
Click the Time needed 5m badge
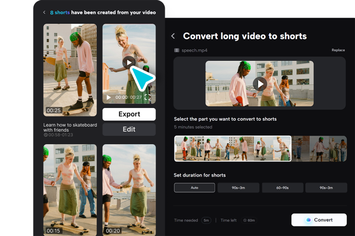[x=206, y=220]
